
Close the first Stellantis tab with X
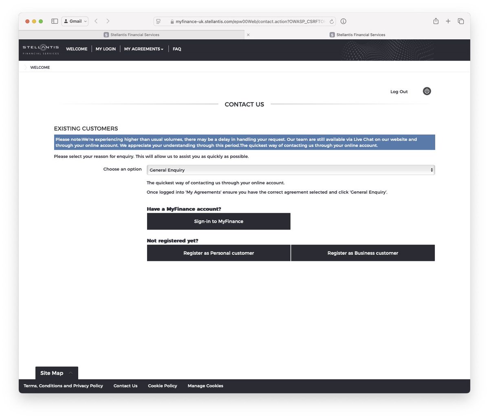pyautogui.click(x=248, y=35)
